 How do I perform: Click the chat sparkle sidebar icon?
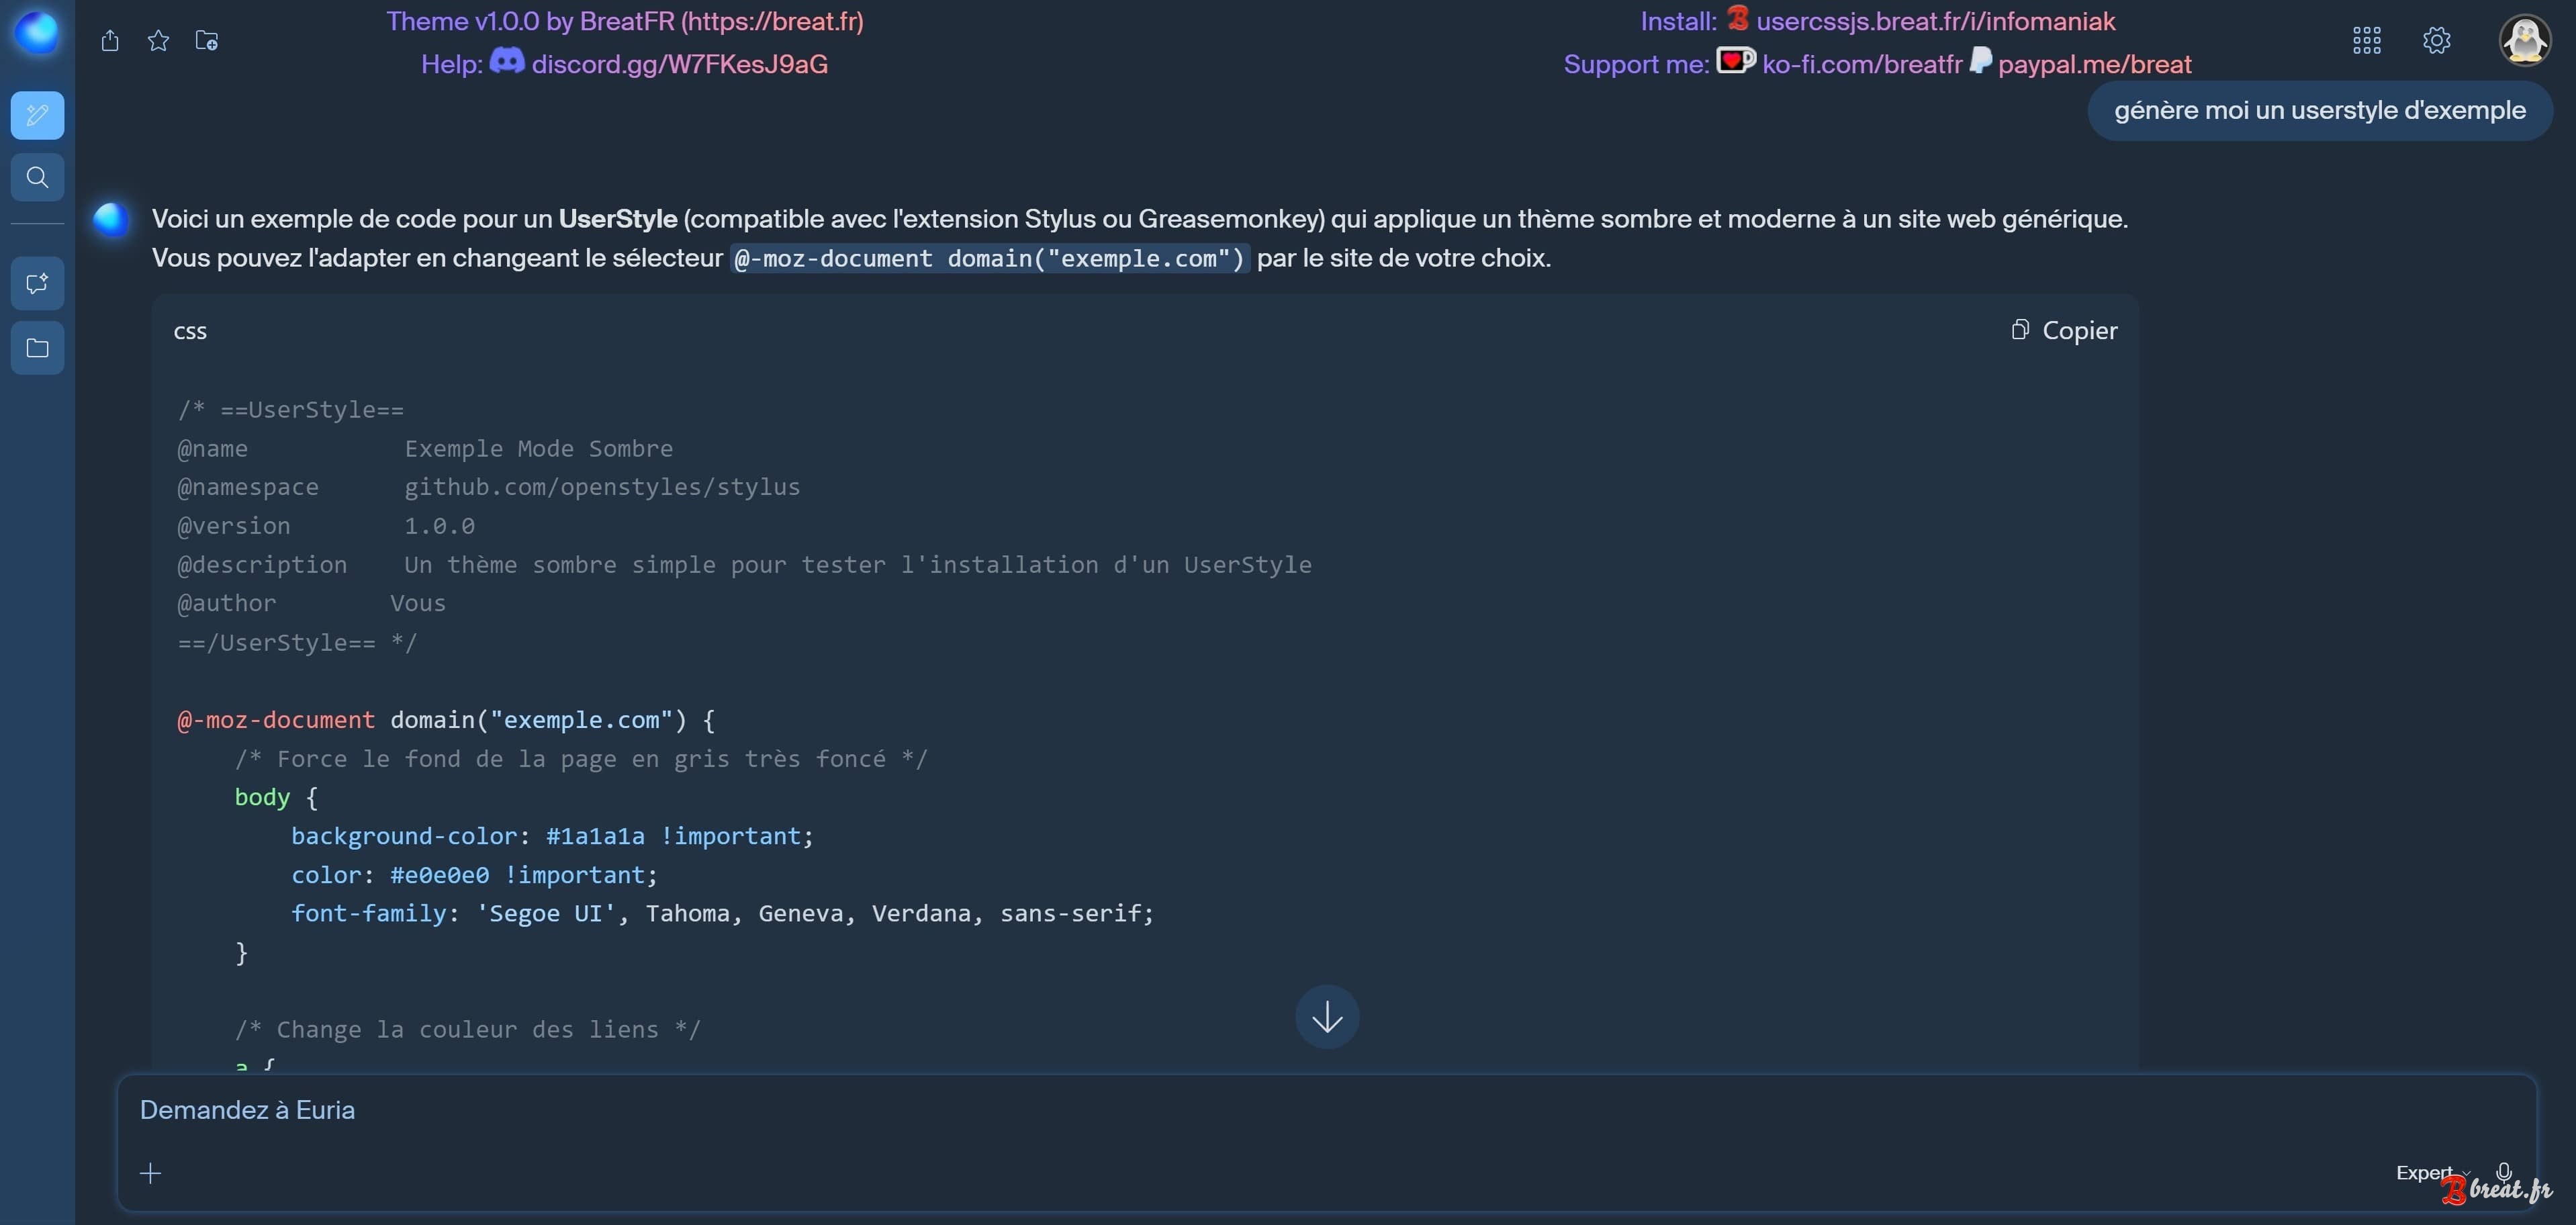37,284
